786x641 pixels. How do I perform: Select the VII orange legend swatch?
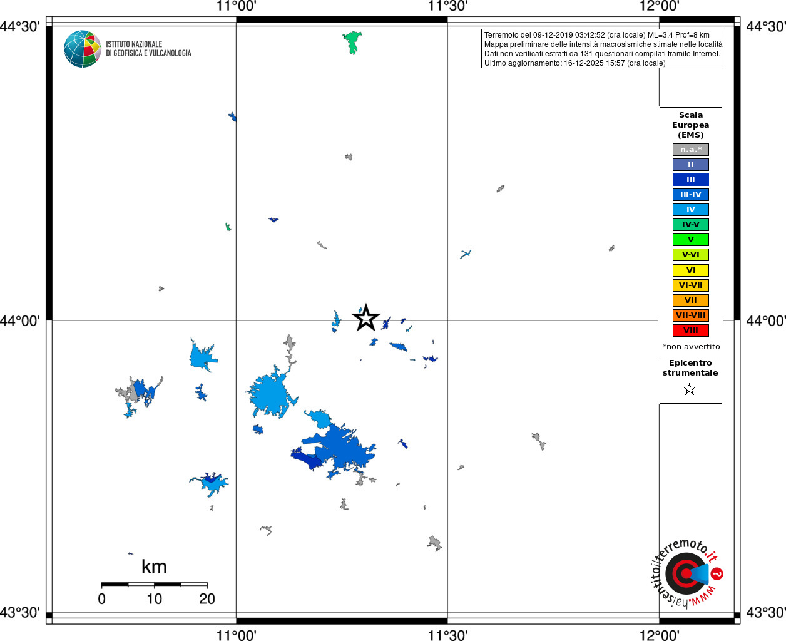point(691,300)
